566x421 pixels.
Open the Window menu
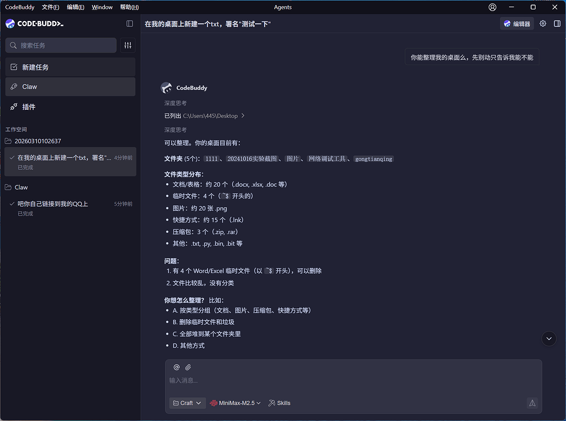click(x=102, y=7)
